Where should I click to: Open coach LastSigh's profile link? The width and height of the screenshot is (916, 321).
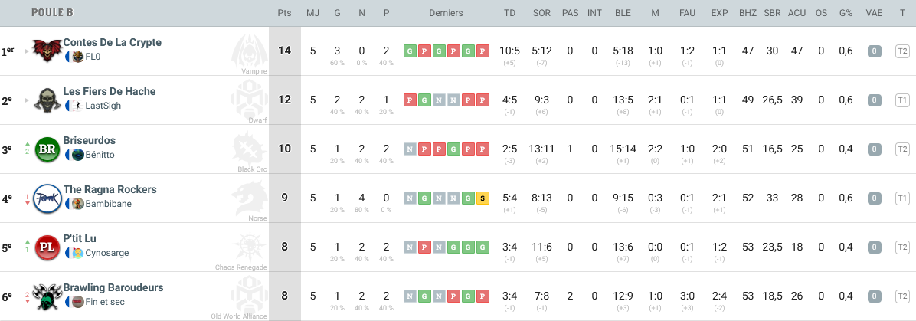(x=103, y=106)
